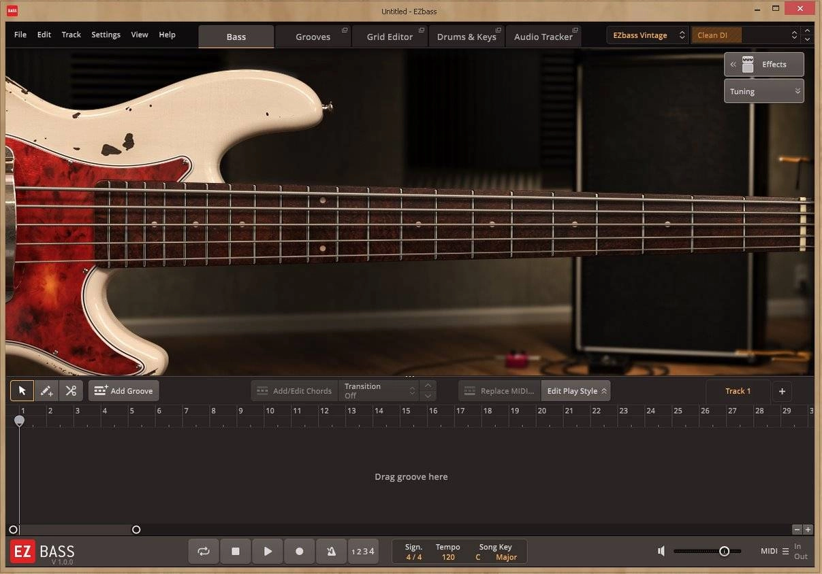Viewport: 822px width, 574px height.
Task: Change the song key scale Major
Action: point(507,557)
